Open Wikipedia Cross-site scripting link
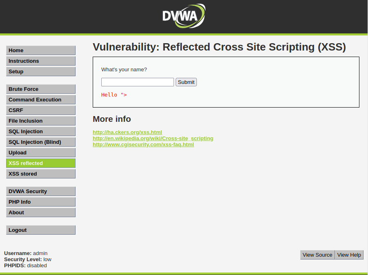The image size is (368, 275). click(x=153, y=139)
